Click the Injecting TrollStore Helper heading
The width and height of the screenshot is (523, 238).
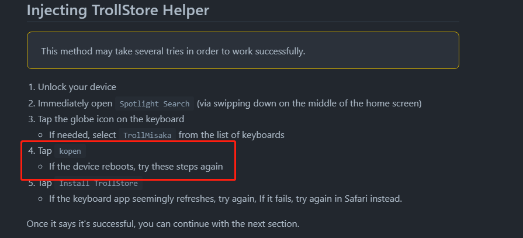click(117, 11)
